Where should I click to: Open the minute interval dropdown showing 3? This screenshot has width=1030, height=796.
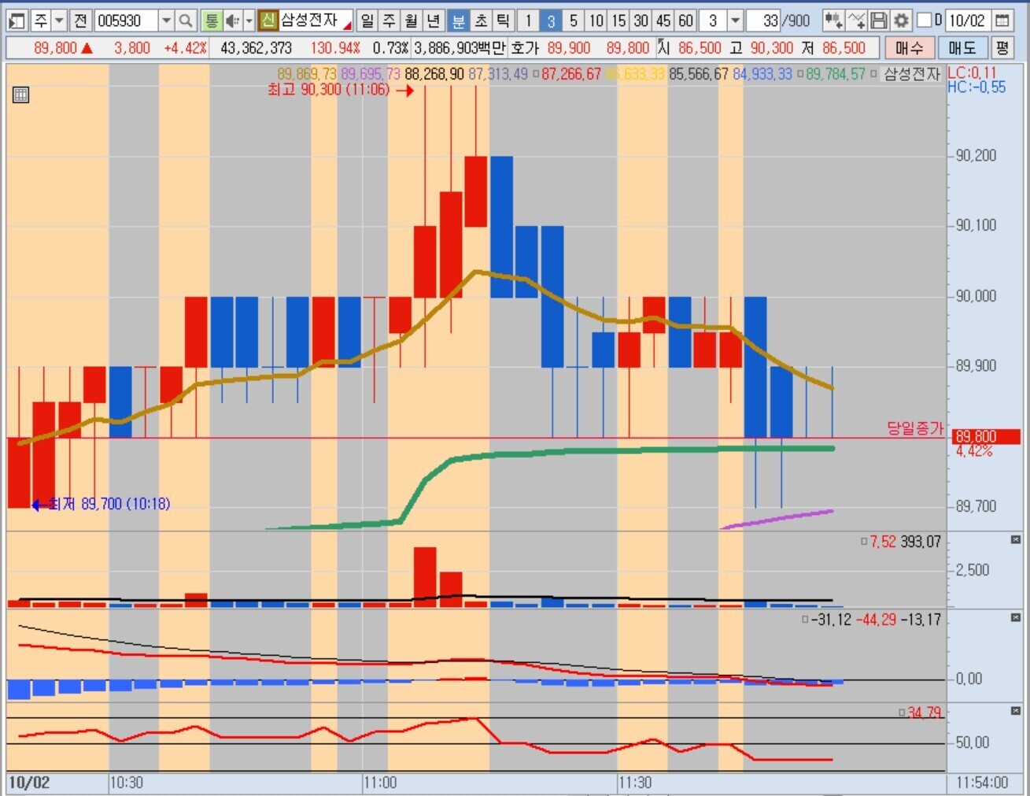click(x=735, y=20)
